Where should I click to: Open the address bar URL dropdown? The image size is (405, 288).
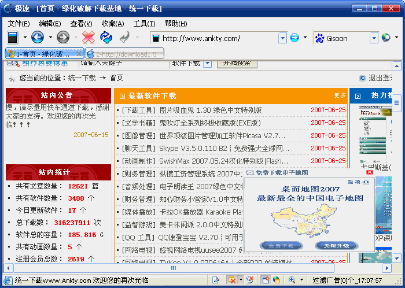click(x=282, y=38)
